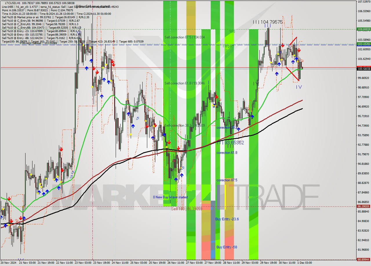Click the '0 New Buy Wave started' label
Image resolution: width=371 pixels, height=266 pixels.
pyautogui.click(x=170, y=197)
